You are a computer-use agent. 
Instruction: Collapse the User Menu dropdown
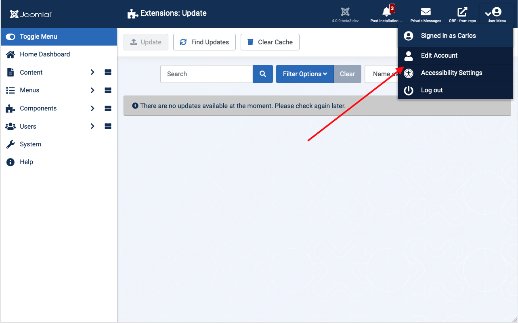pyautogui.click(x=496, y=14)
